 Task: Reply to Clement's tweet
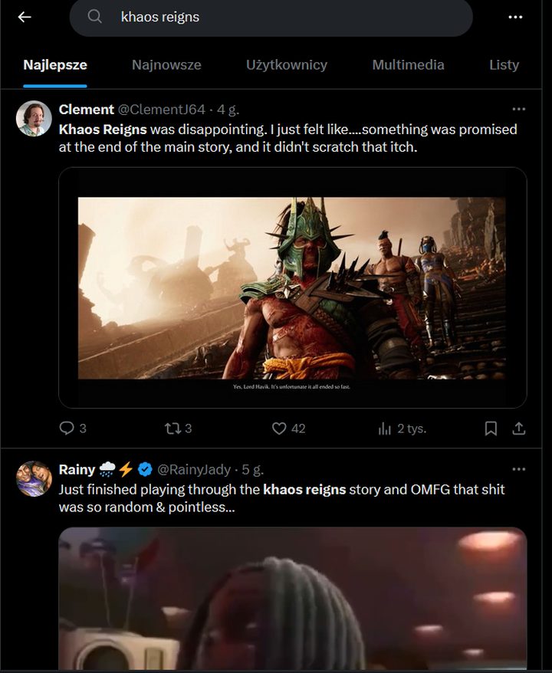(67, 428)
